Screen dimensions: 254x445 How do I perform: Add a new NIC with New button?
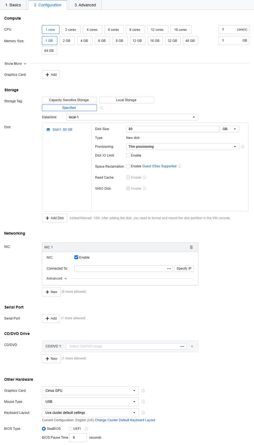click(51, 292)
